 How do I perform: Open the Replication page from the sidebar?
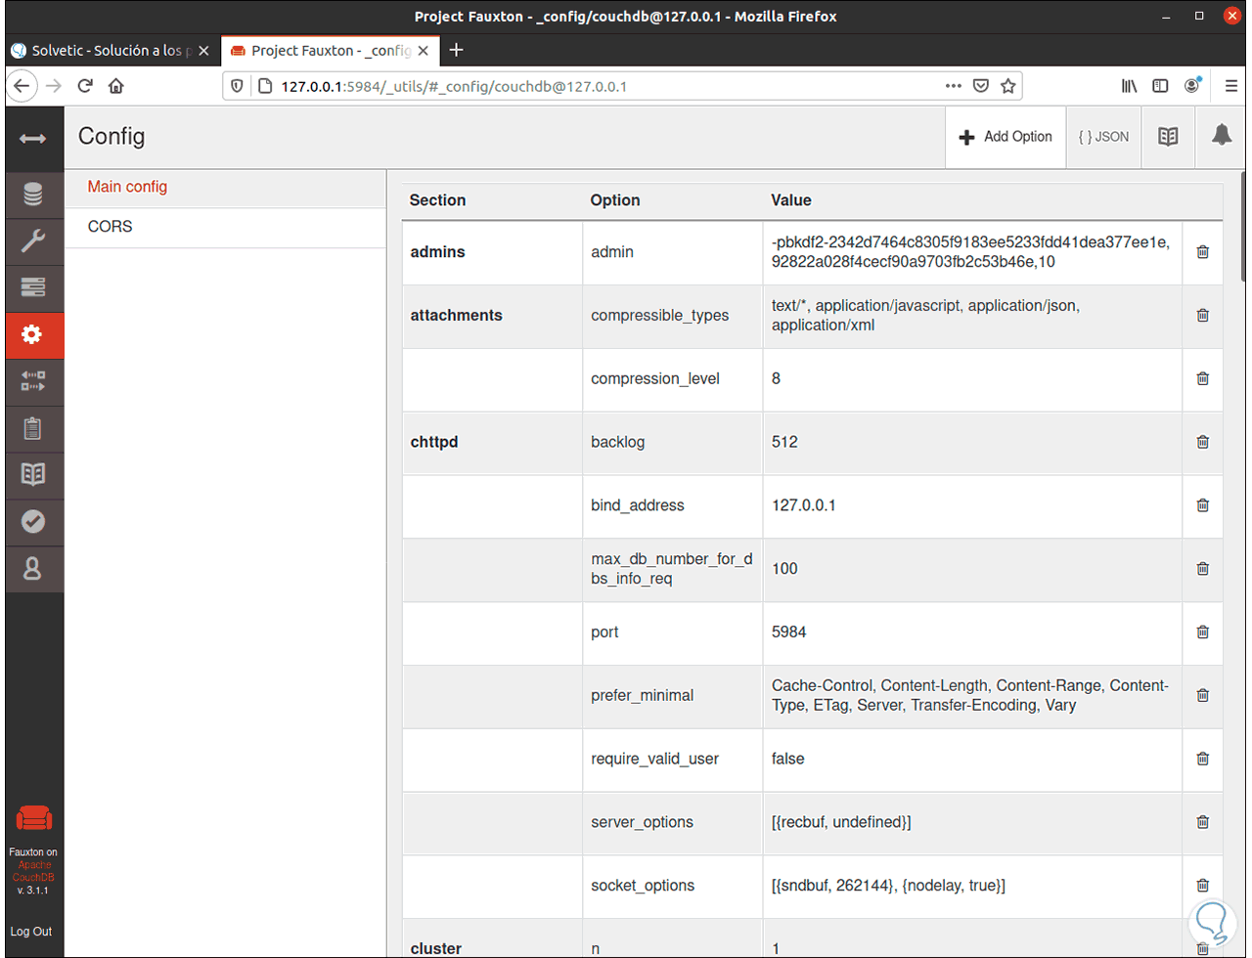[x=33, y=381]
